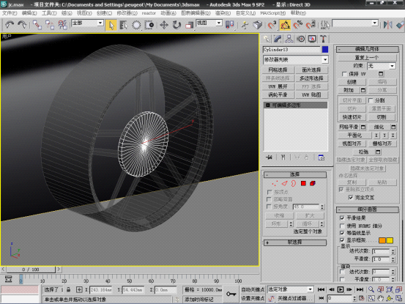
Task: Open the 修改器列表 dropdown
Action: tap(296, 59)
